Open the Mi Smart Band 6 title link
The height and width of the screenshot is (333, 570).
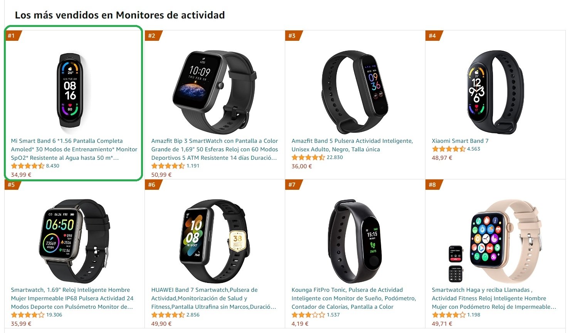[74, 149]
